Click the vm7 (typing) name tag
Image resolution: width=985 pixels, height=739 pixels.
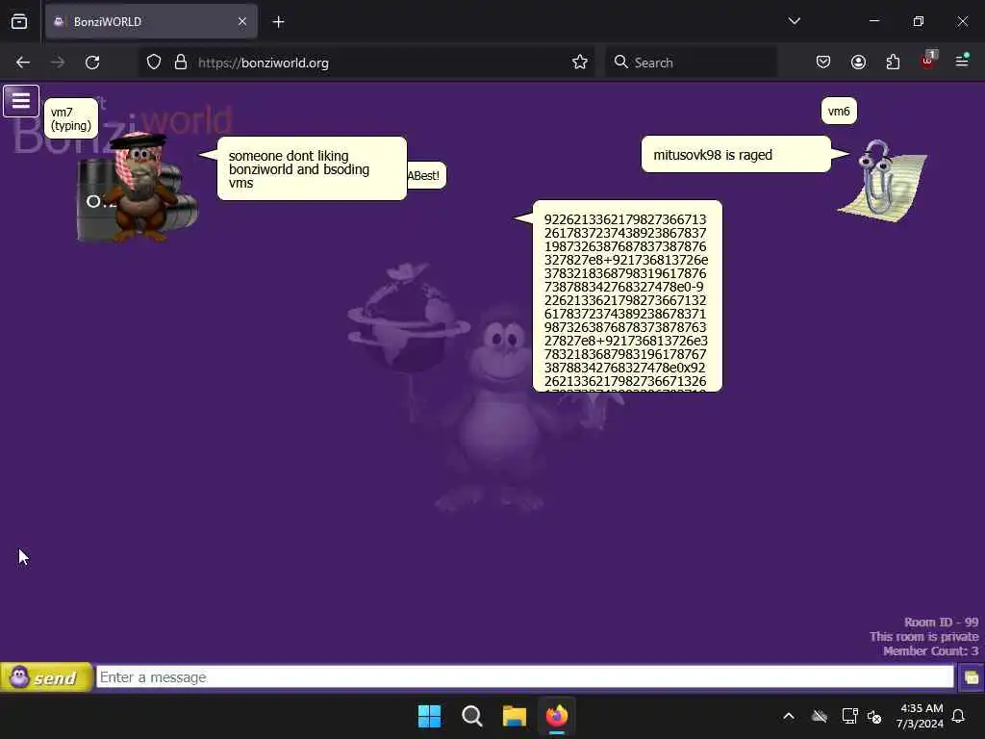coord(71,118)
